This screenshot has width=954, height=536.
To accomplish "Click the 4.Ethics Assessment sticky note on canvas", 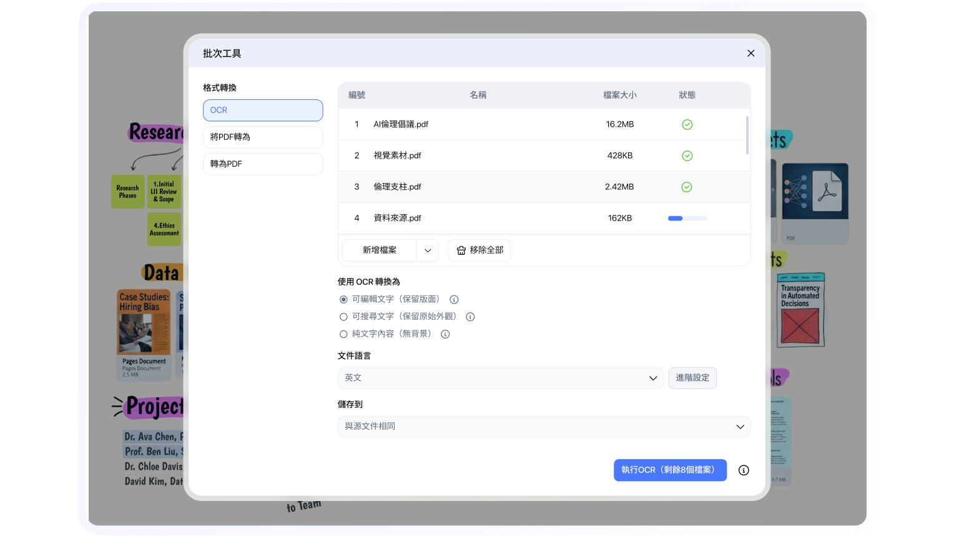I will (x=164, y=229).
